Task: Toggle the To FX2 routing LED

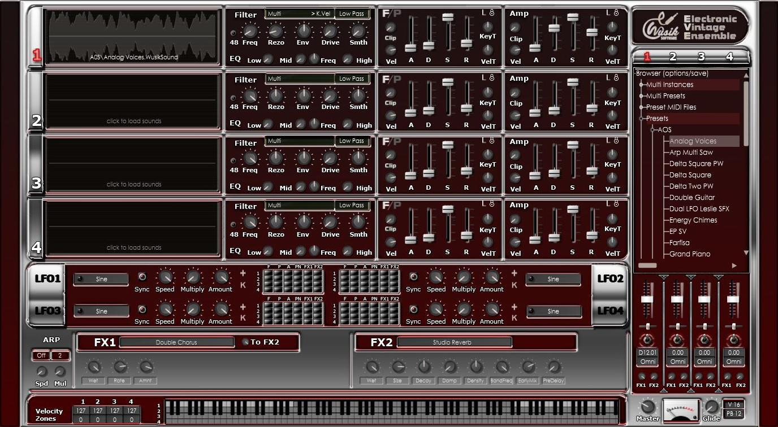Action: 245,342
